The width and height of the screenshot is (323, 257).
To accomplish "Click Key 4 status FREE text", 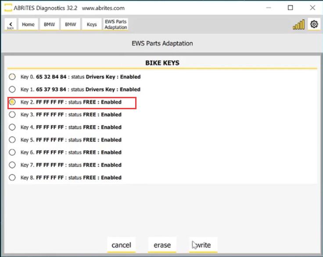I will 82,127.
